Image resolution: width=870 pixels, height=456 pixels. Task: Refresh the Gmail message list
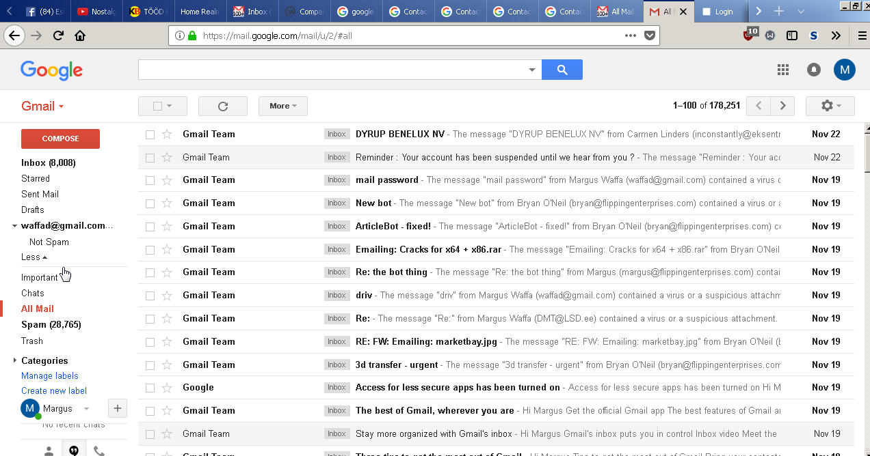(x=222, y=106)
